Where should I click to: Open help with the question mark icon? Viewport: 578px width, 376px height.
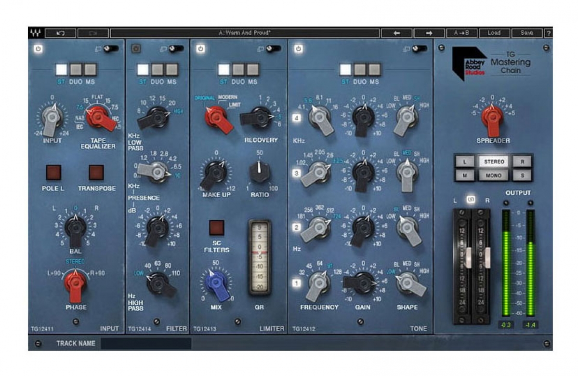click(x=548, y=33)
